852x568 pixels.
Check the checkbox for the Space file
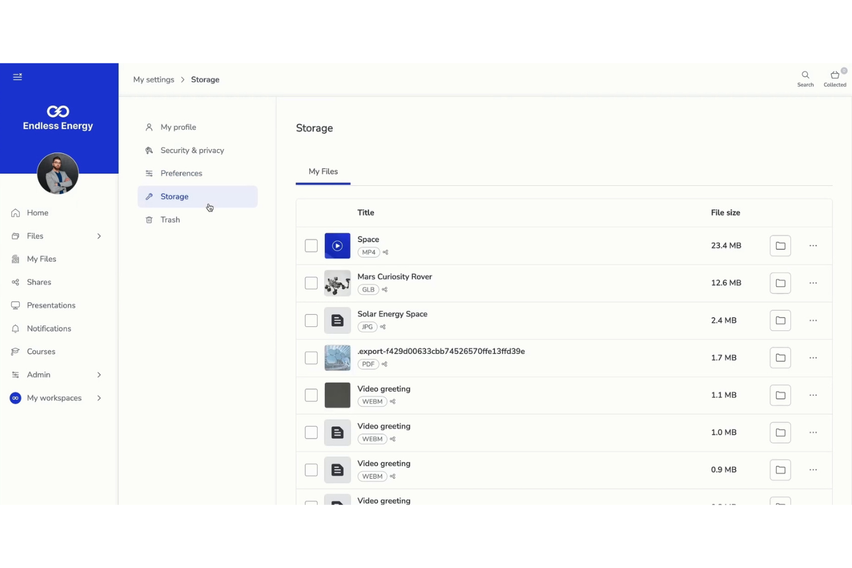(x=311, y=245)
